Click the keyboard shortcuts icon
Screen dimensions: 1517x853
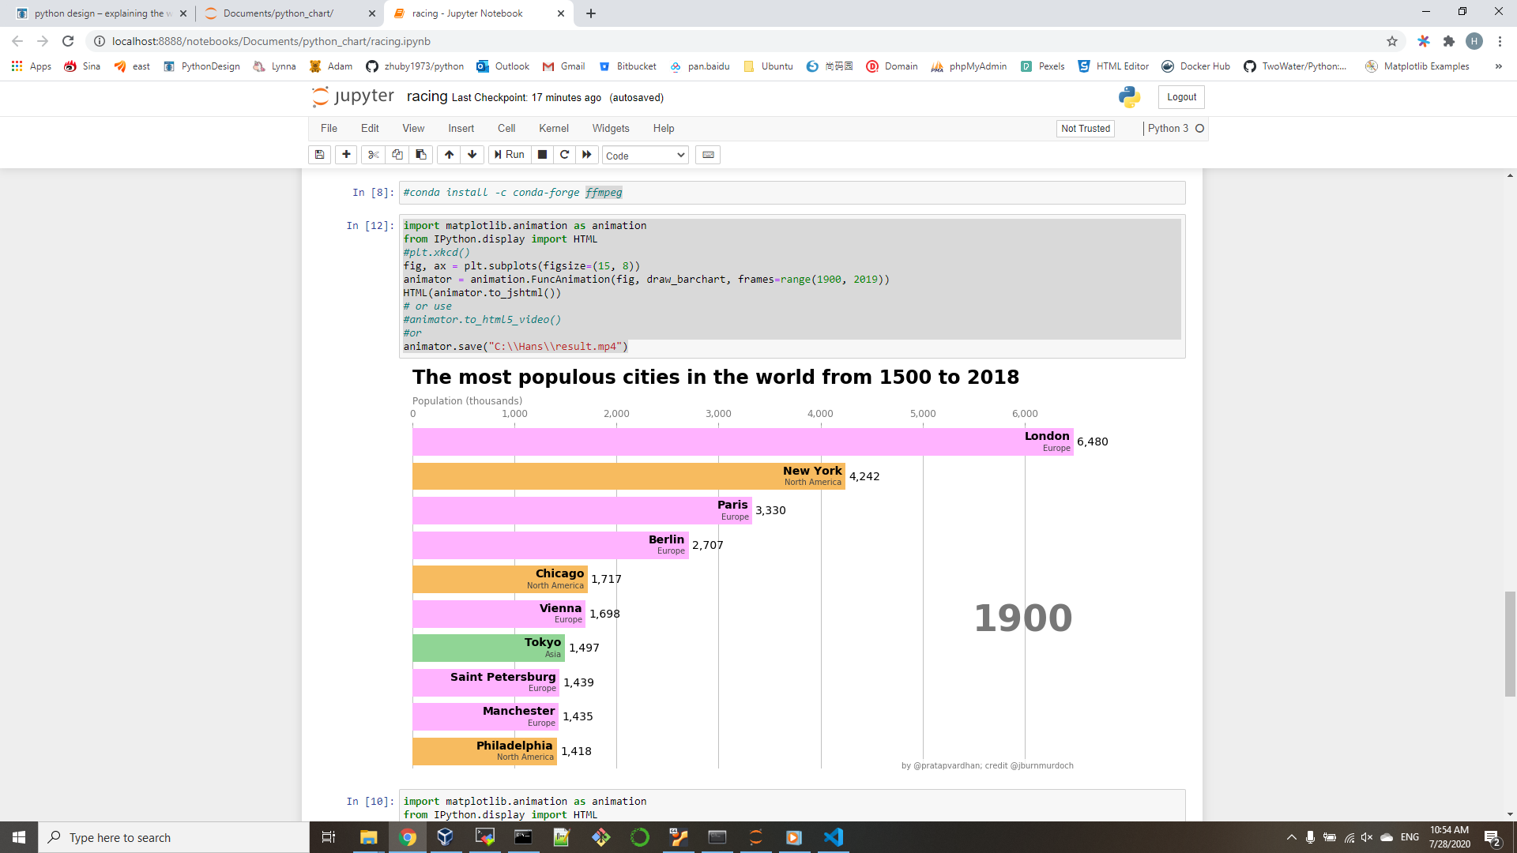[x=706, y=155]
